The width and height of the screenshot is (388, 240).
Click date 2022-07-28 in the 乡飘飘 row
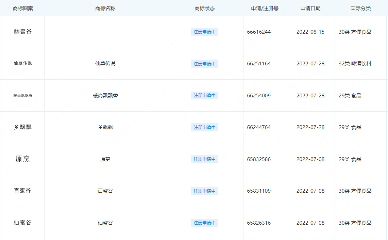coord(310,127)
